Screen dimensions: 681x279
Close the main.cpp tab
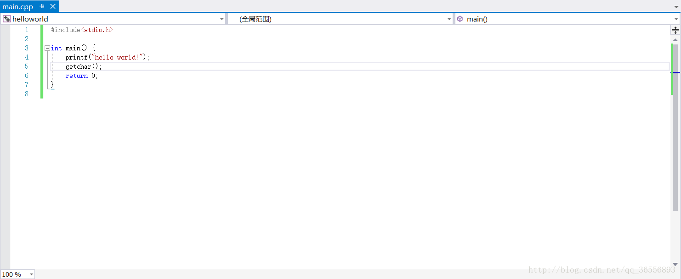click(x=53, y=6)
